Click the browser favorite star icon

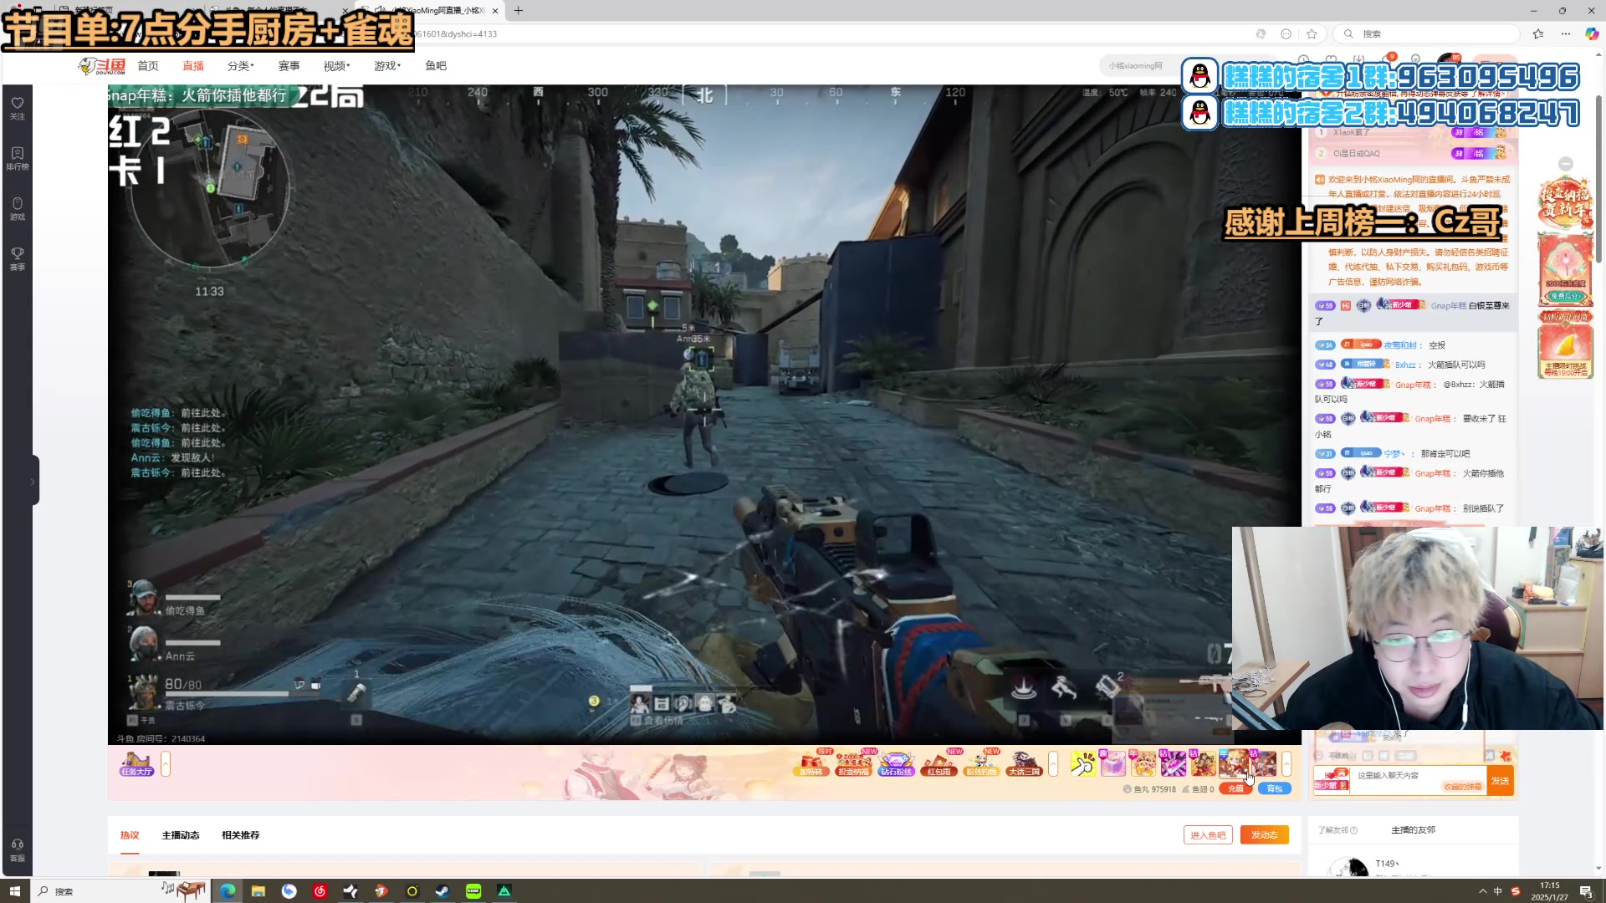[1312, 34]
